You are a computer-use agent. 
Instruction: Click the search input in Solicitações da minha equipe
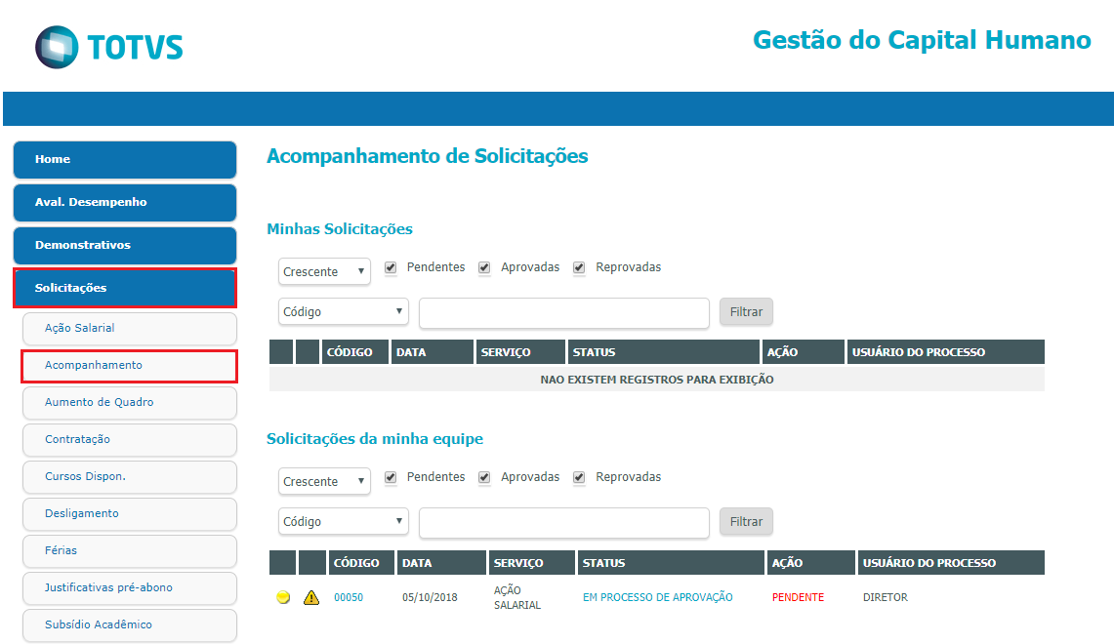coord(563,523)
